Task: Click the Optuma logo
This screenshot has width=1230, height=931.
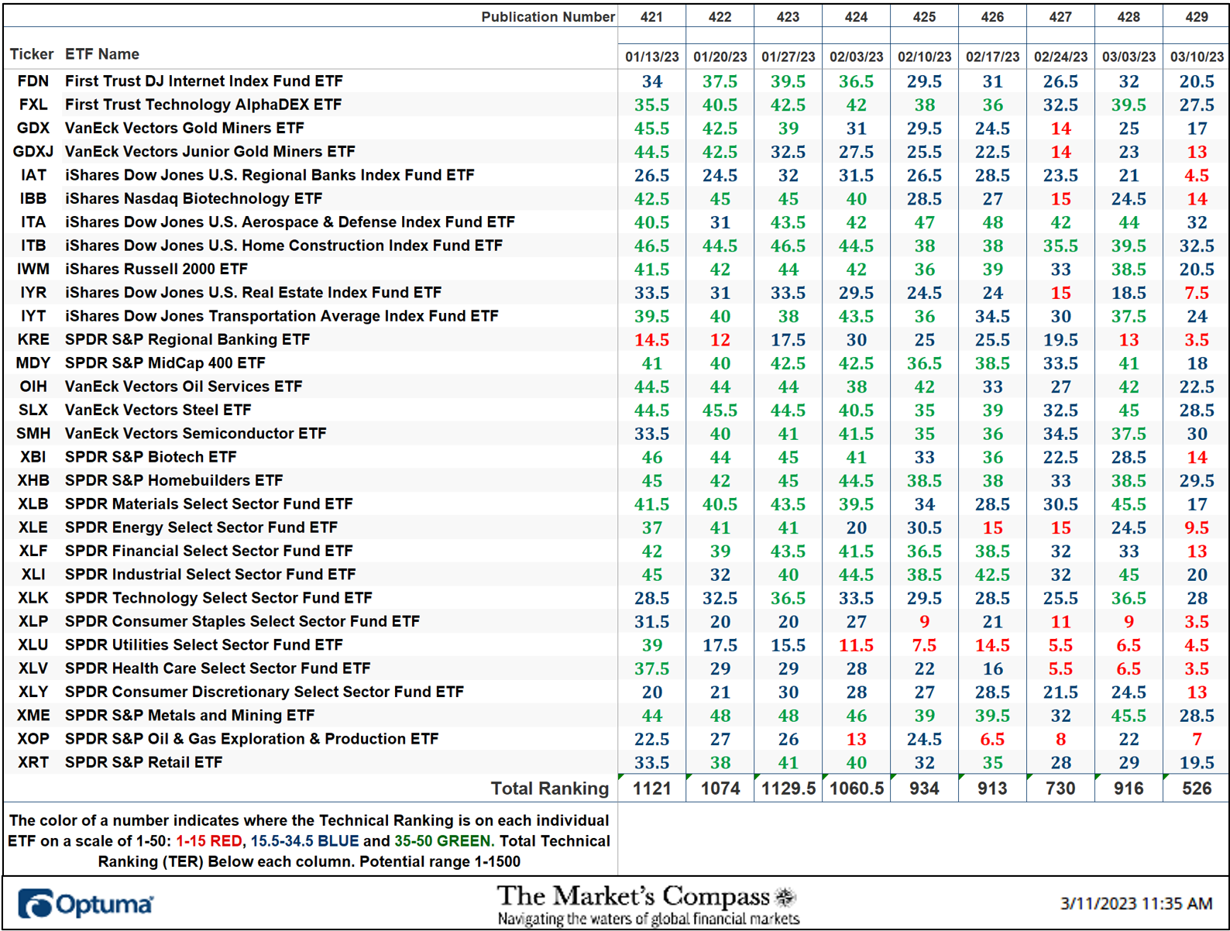Action: coord(85,904)
